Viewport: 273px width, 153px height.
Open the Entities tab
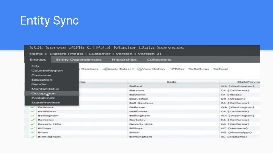tap(38, 60)
